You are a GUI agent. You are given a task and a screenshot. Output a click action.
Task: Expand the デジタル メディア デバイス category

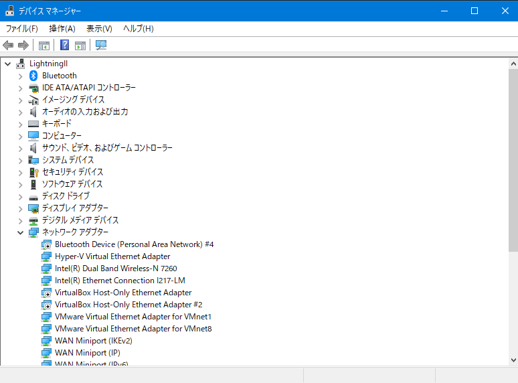(x=21, y=221)
